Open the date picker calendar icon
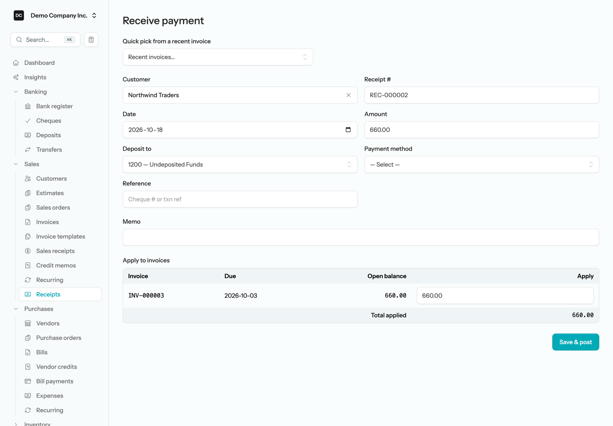The height and width of the screenshot is (426, 613). 348,130
